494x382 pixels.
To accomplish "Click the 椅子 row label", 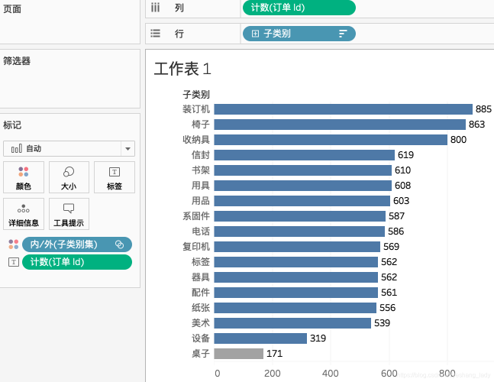I will pyautogui.click(x=201, y=125).
